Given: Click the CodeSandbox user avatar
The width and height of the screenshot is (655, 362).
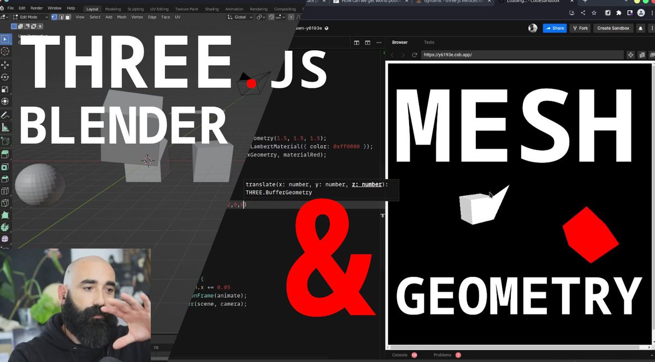Looking at the screenshot, I should tap(533, 28).
